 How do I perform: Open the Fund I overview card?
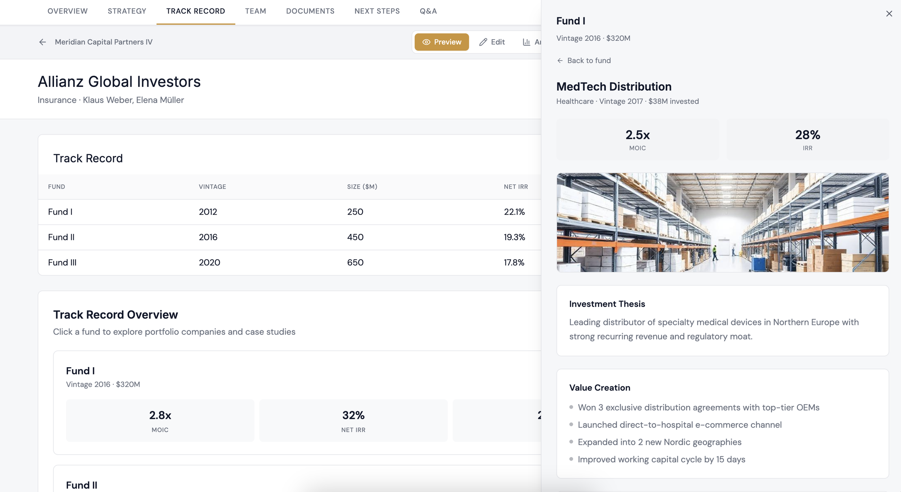click(x=297, y=403)
